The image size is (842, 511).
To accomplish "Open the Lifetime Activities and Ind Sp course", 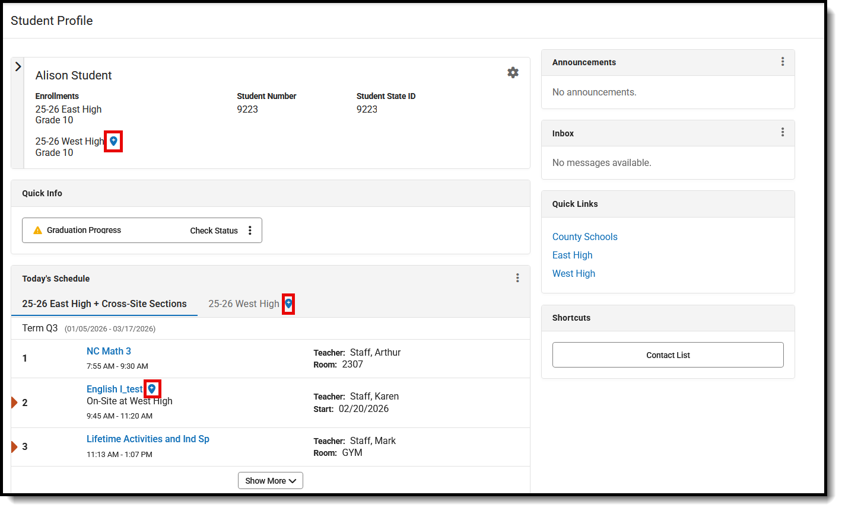I will pyautogui.click(x=148, y=439).
